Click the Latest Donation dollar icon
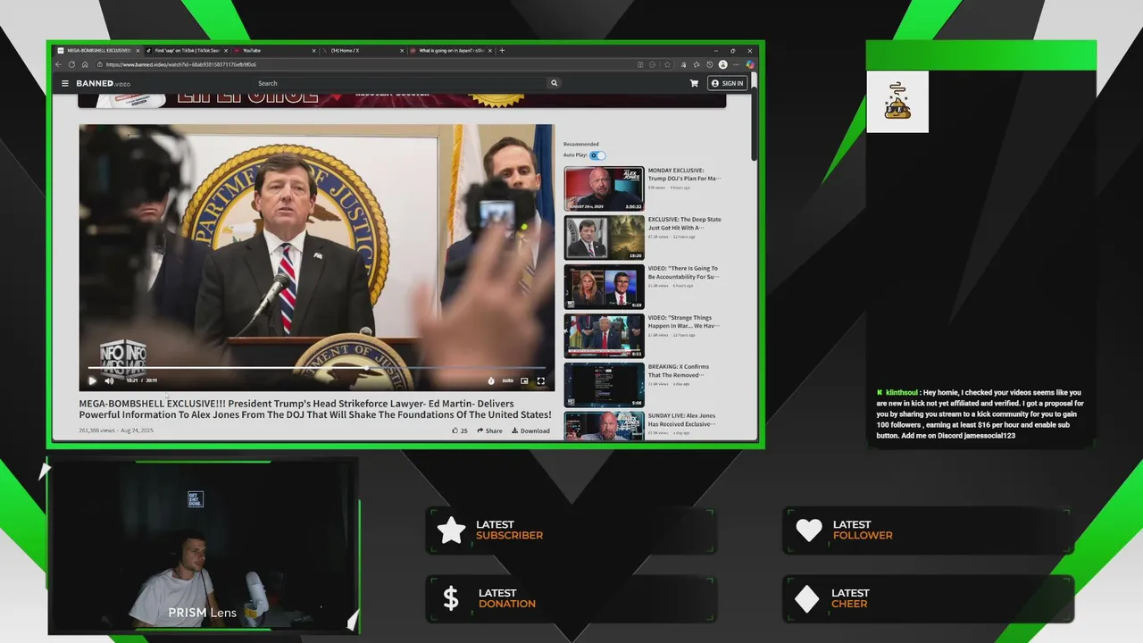Viewport: 1143px width, 643px height. pyautogui.click(x=451, y=598)
